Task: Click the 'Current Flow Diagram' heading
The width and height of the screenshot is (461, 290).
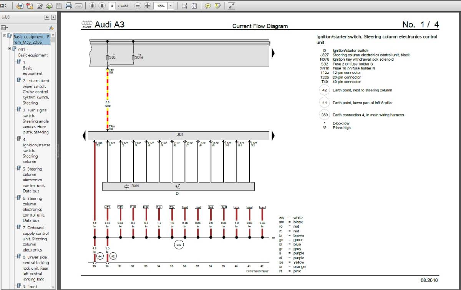Action: 260,26
